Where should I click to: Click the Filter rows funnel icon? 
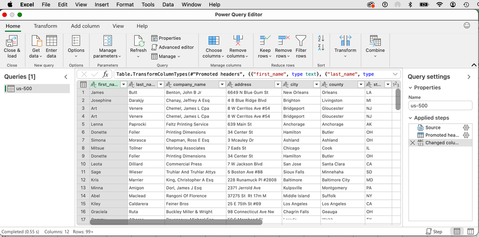(x=301, y=41)
